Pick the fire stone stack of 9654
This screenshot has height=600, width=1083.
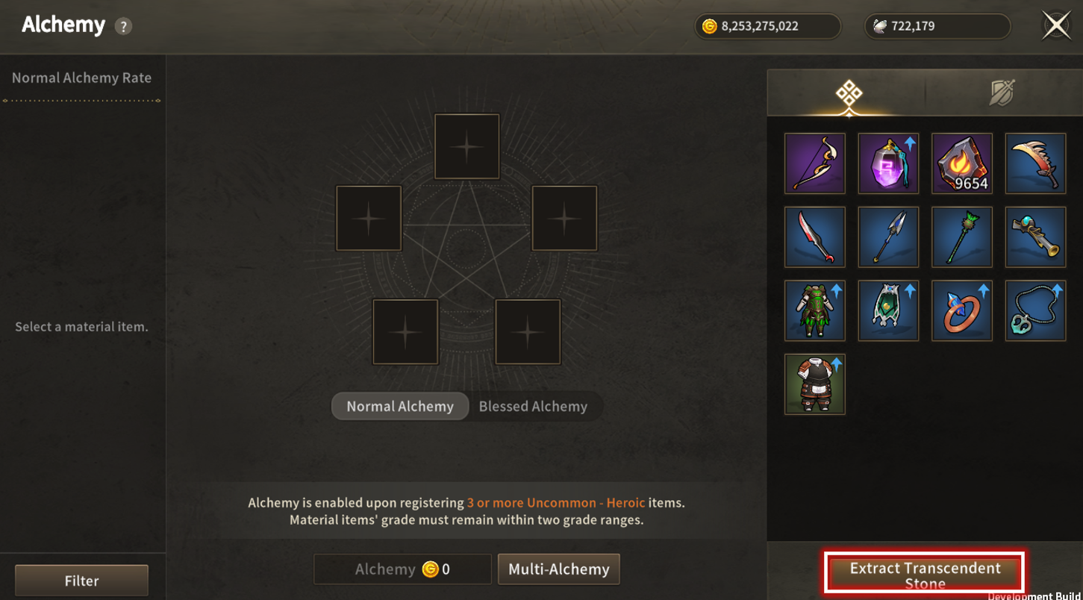[x=962, y=163]
